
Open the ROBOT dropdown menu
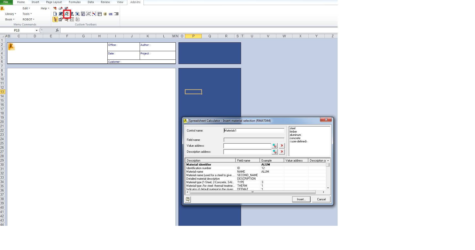(x=28, y=19)
